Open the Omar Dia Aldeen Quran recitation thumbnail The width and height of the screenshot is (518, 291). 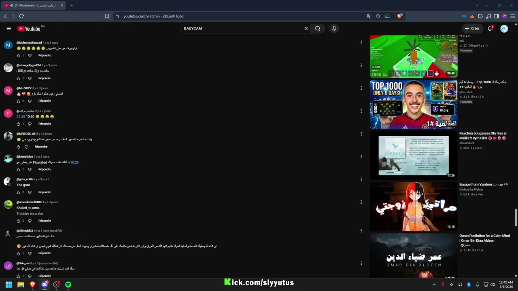click(x=414, y=256)
